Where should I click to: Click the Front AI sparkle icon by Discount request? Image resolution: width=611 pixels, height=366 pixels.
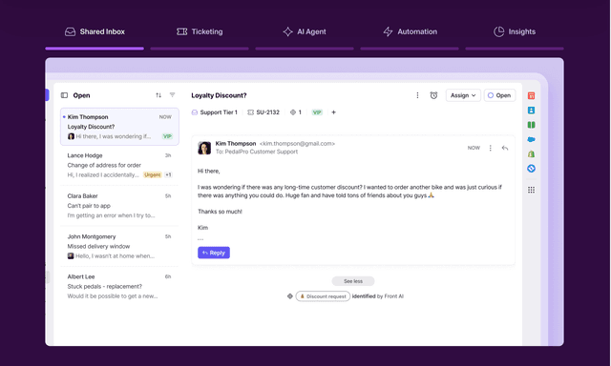coord(290,296)
